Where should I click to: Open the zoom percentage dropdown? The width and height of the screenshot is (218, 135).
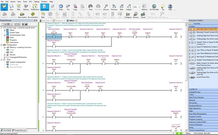139,7
